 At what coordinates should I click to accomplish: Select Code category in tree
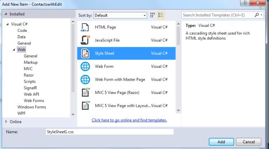(x=22, y=31)
